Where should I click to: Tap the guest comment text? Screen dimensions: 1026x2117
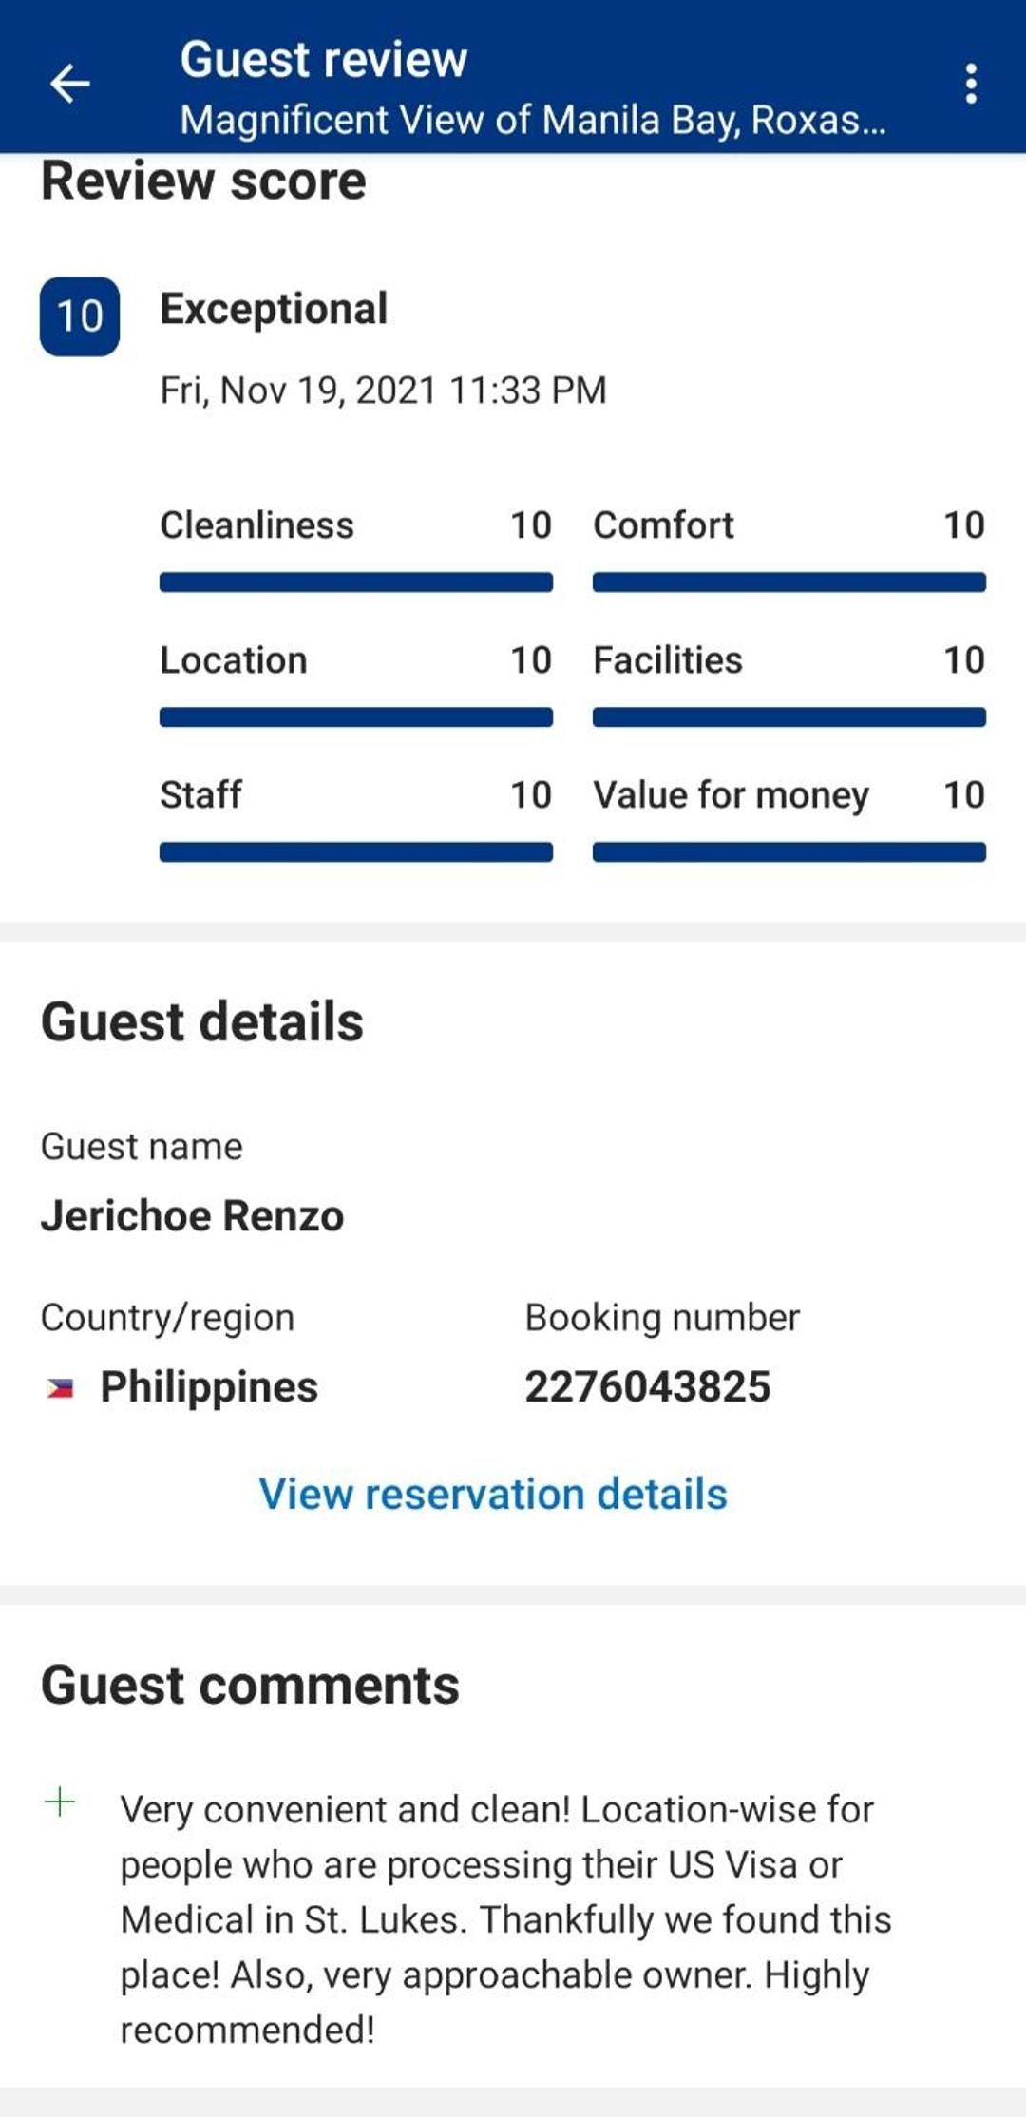(x=505, y=1919)
